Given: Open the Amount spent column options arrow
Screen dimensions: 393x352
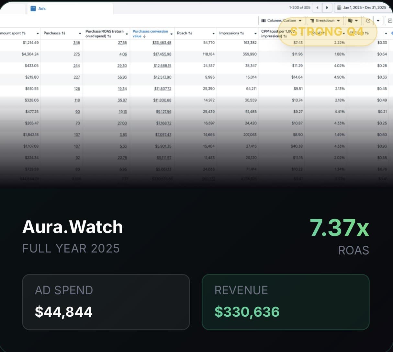Looking at the screenshot, I should (x=38, y=34).
